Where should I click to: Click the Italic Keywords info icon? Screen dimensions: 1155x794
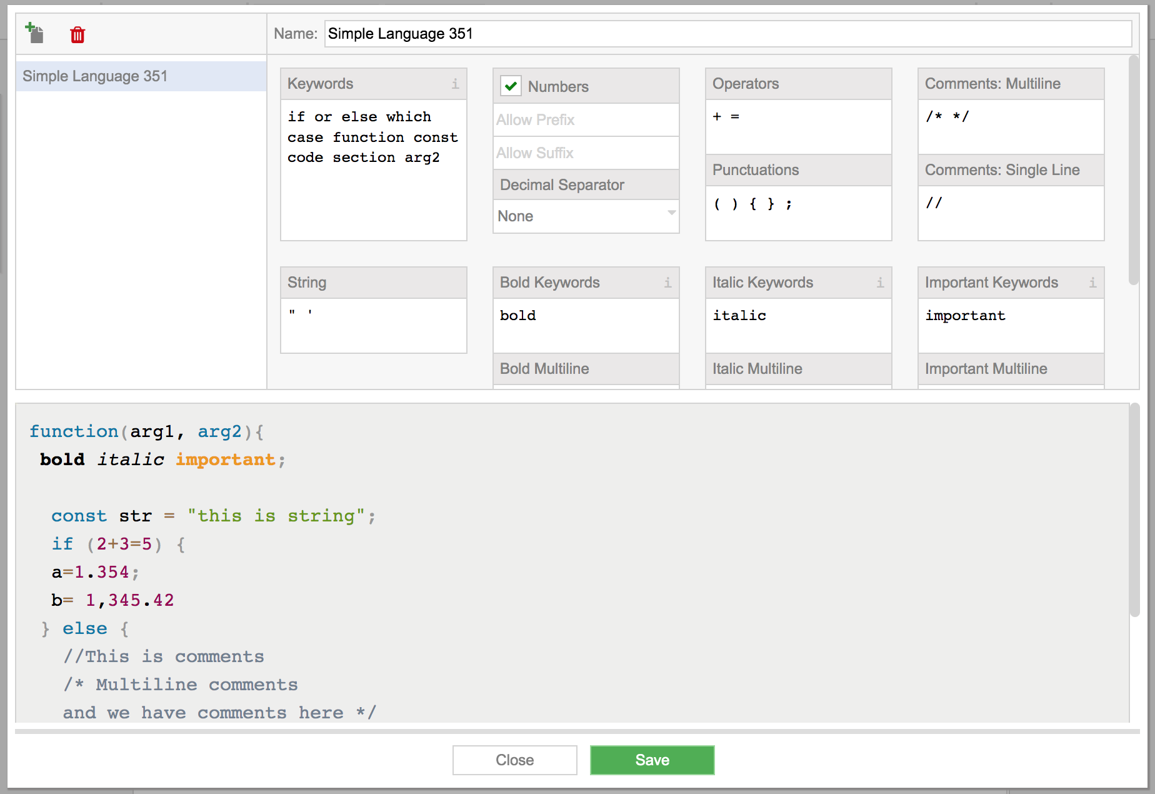point(880,283)
